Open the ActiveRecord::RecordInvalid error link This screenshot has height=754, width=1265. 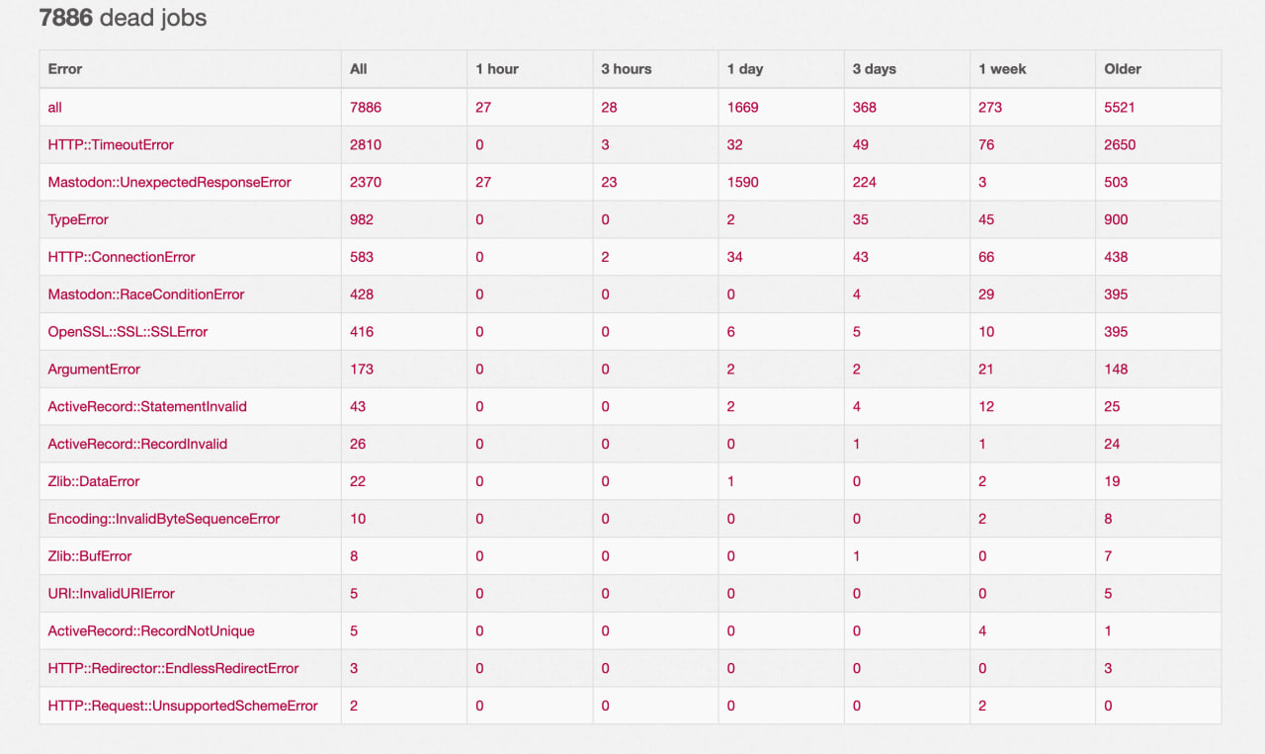click(137, 444)
